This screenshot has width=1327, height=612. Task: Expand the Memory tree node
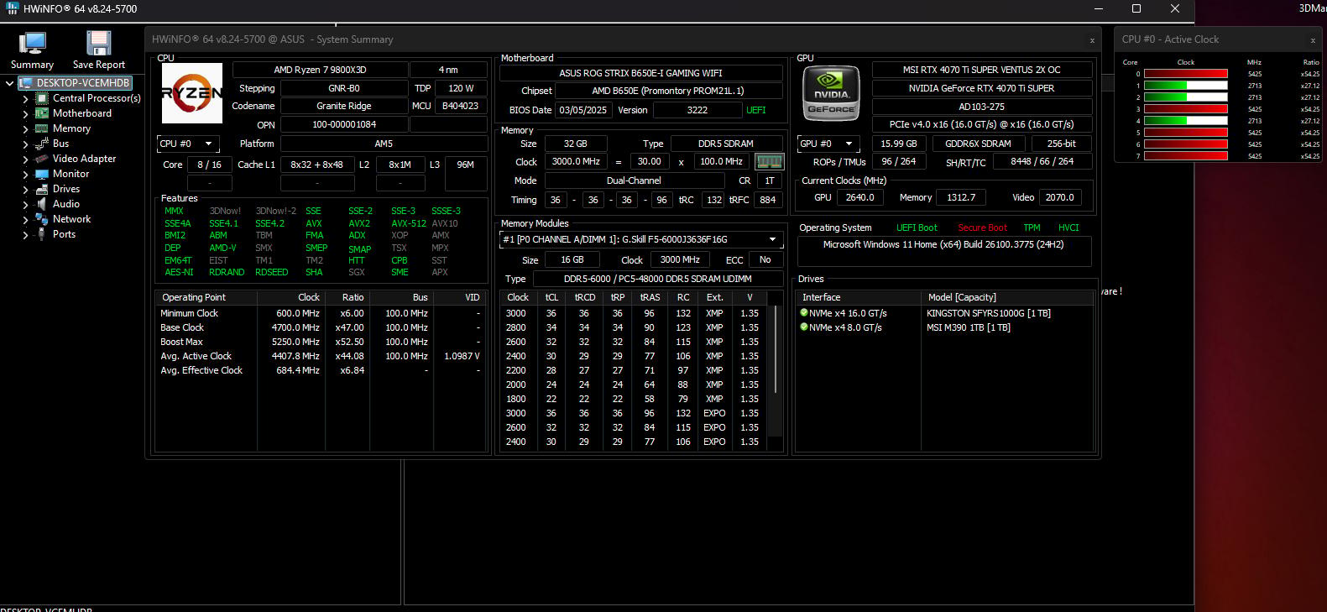[x=25, y=128]
